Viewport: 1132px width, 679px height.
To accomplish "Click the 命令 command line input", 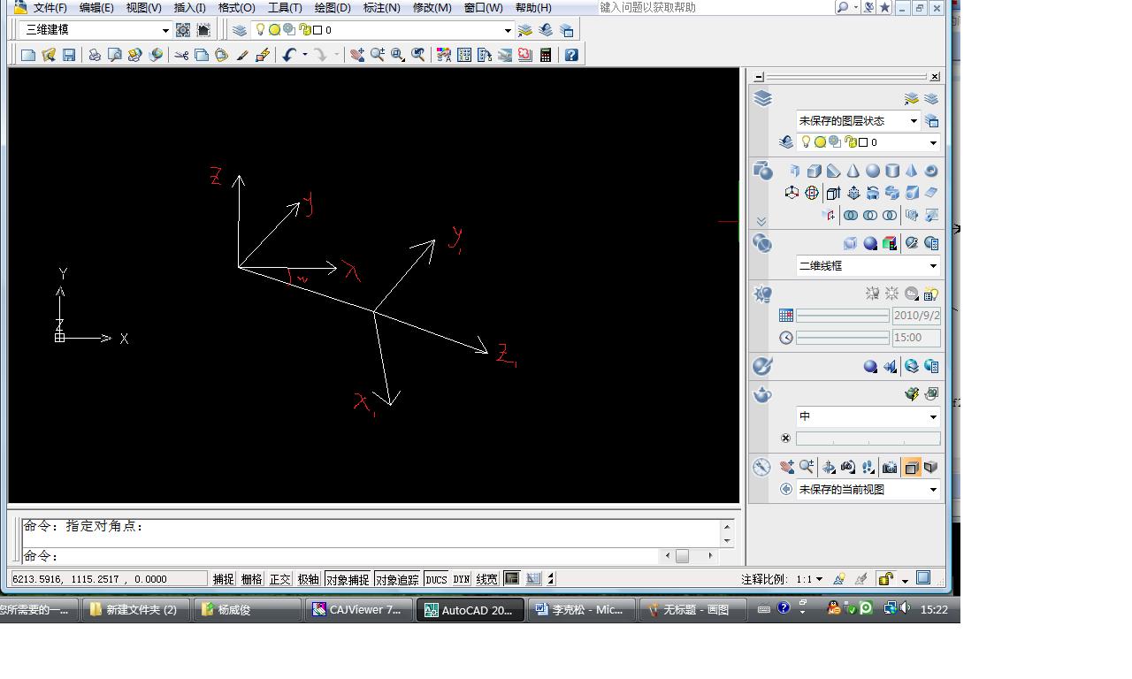I will pos(341,556).
